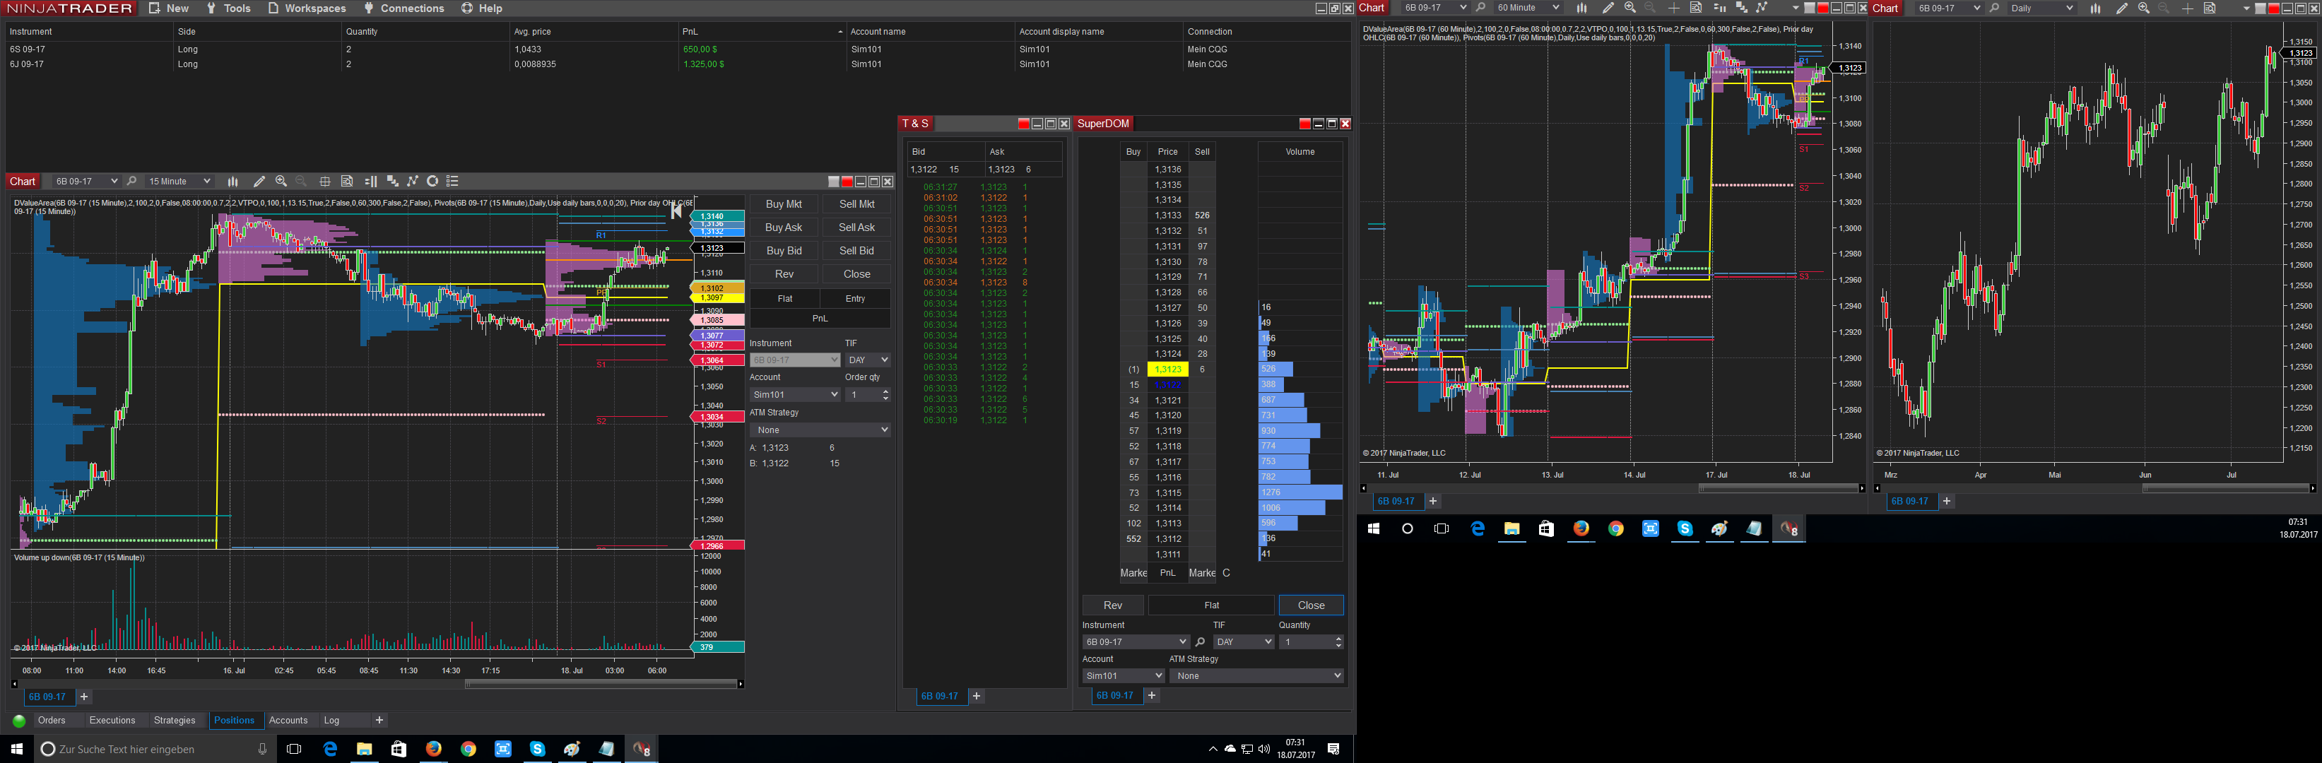Open bar type icon in 15 Minute chart

coord(232,181)
